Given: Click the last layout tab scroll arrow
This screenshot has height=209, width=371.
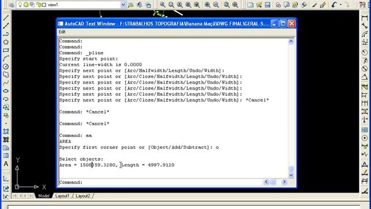Looking at the screenshot, I should [31, 196].
